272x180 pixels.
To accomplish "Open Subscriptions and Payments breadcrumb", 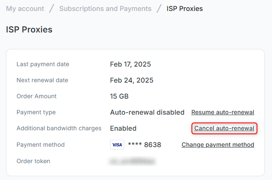I will (x=105, y=8).
